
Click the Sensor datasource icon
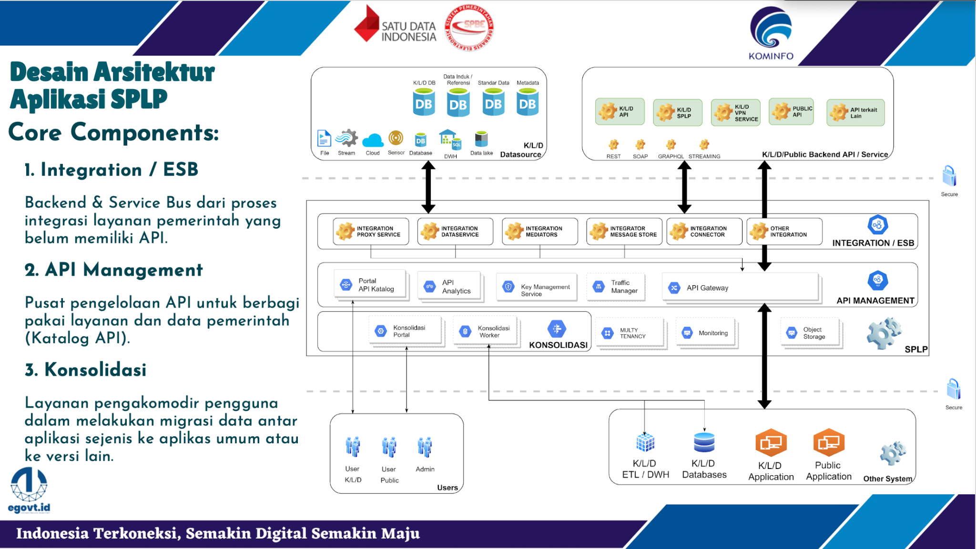pyautogui.click(x=396, y=139)
